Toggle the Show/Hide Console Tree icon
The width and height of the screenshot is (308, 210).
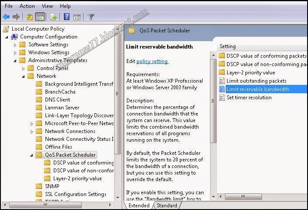pyautogui.click(x=40, y=17)
